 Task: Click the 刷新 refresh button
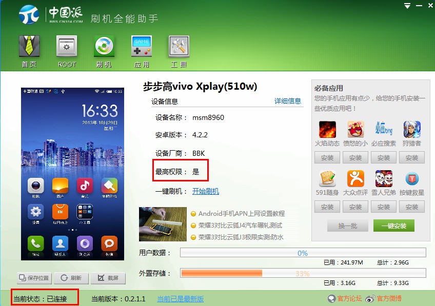point(71,278)
